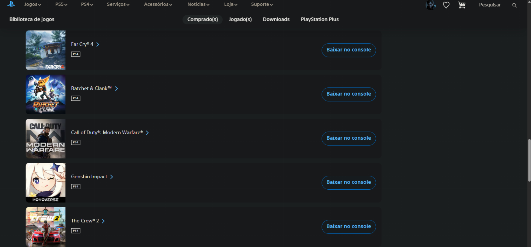Click the PS4 badge under Call of Duty
Screen dimensions: 531x247
tap(76, 142)
